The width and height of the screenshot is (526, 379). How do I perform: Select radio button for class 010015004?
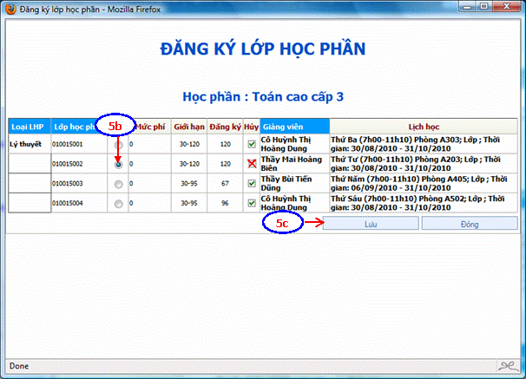point(118,204)
